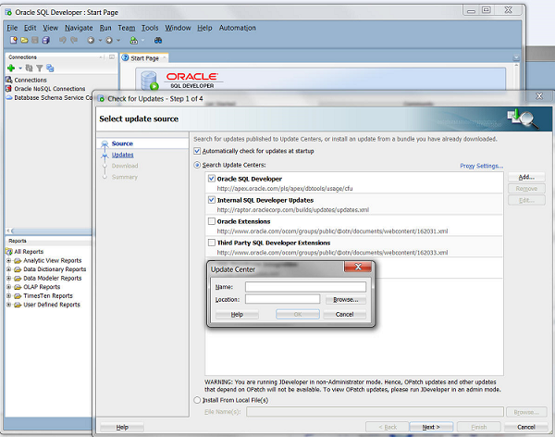
Task: Click Help button in updates wizard
Action: click(122, 428)
